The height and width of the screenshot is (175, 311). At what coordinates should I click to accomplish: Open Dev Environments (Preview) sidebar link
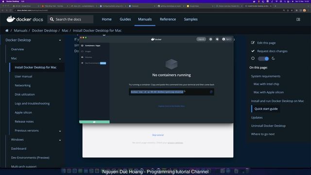(30, 157)
